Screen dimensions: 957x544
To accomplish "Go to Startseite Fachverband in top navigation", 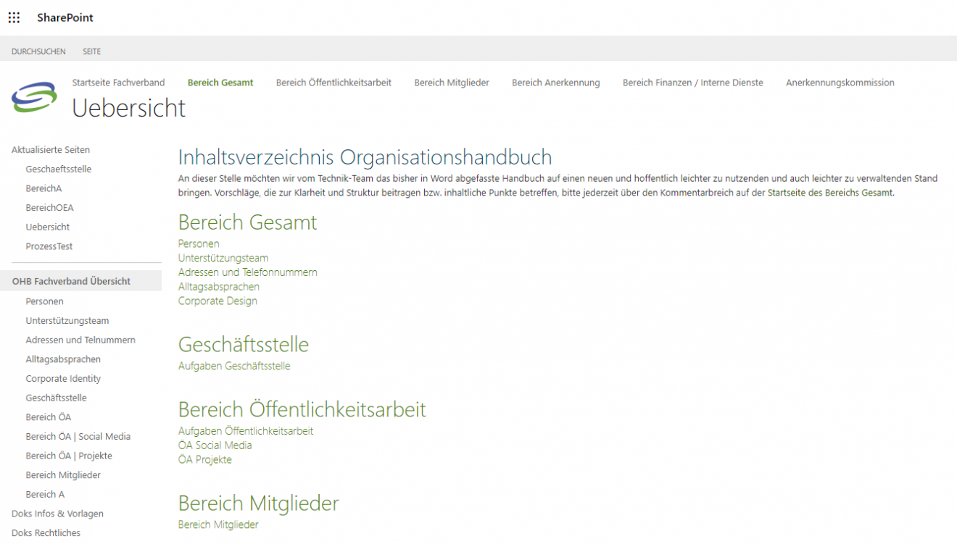I will click(118, 83).
